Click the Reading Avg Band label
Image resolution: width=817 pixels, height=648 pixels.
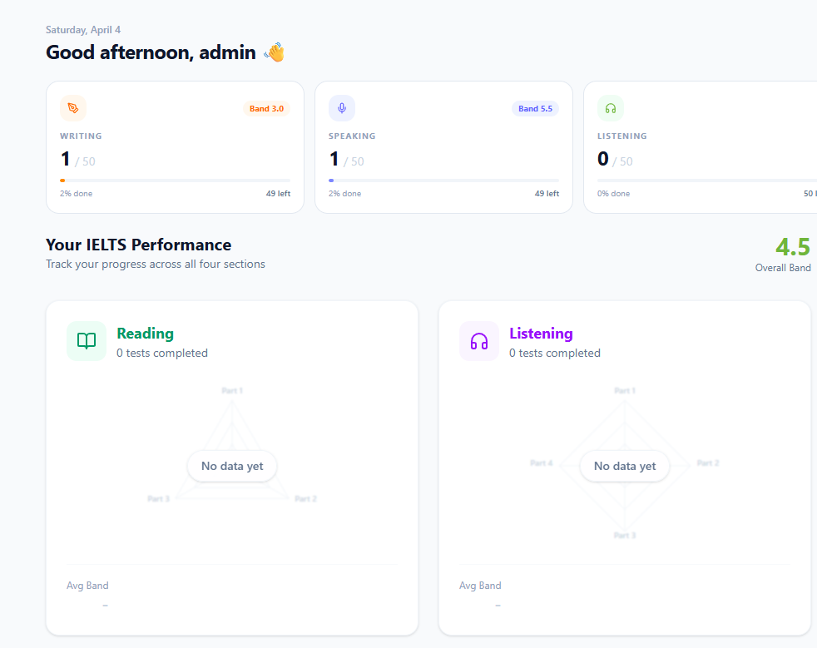tap(87, 586)
